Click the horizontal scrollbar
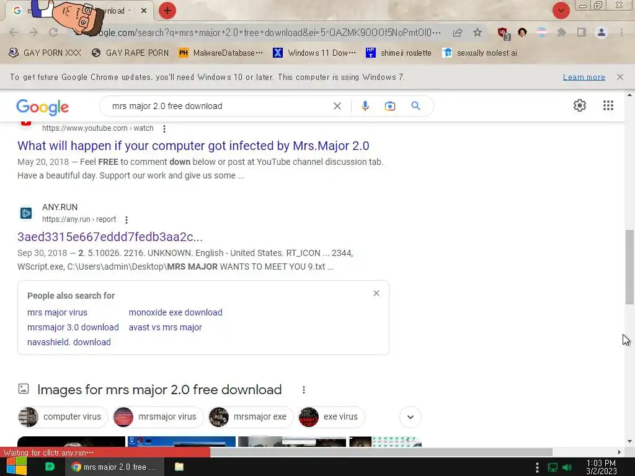This screenshot has width=635, height=476. 381,452
